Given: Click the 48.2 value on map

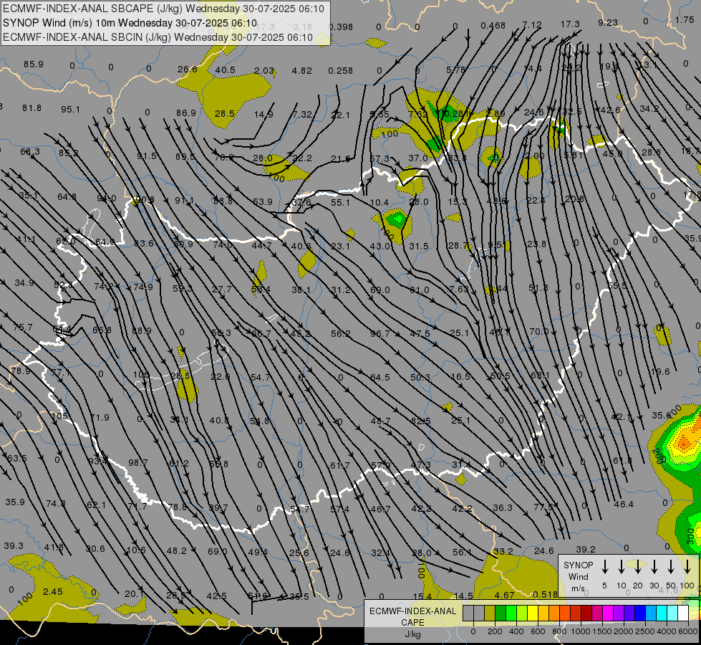Looking at the screenshot, I should tap(176, 550).
